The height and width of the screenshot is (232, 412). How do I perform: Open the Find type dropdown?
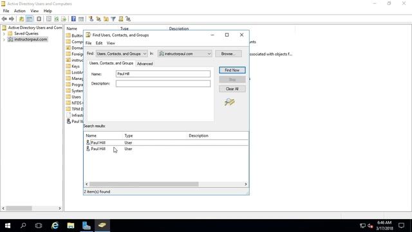pyautogui.click(x=122, y=53)
